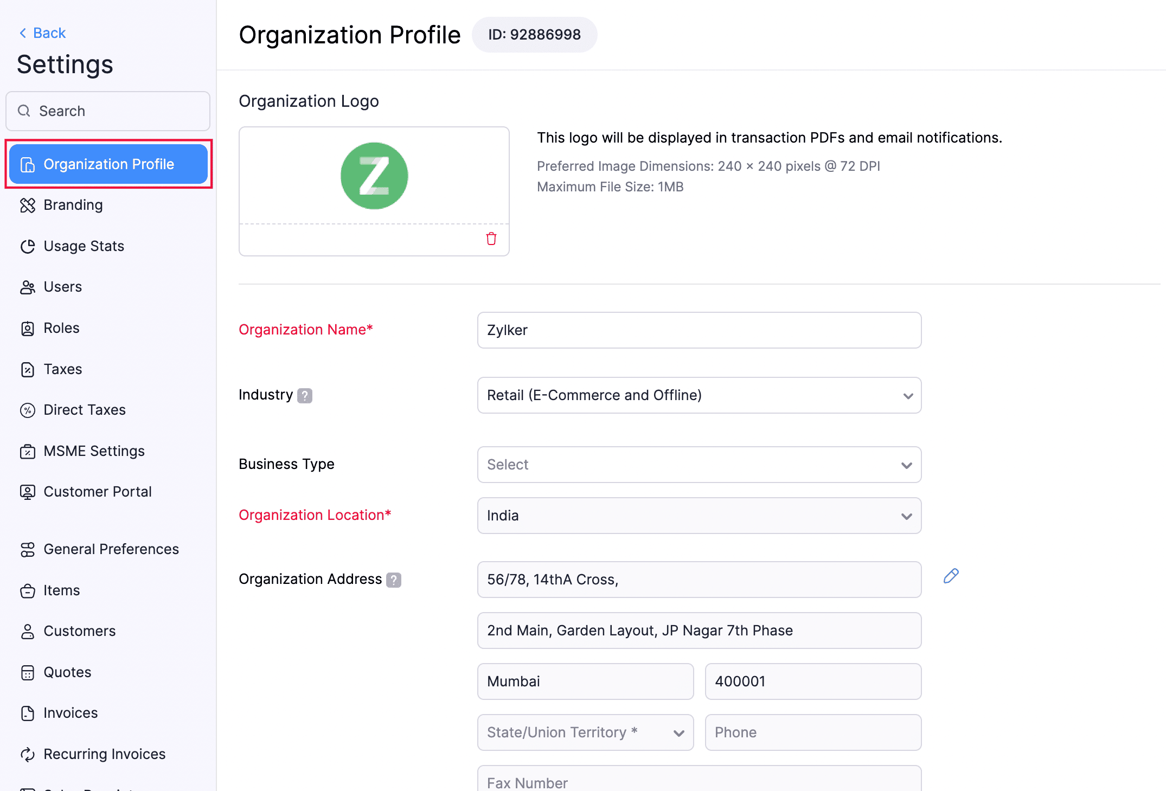The width and height of the screenshot is (1166, 791).
Task: Expand the Business Type select menu
Action: click(699, 465)
